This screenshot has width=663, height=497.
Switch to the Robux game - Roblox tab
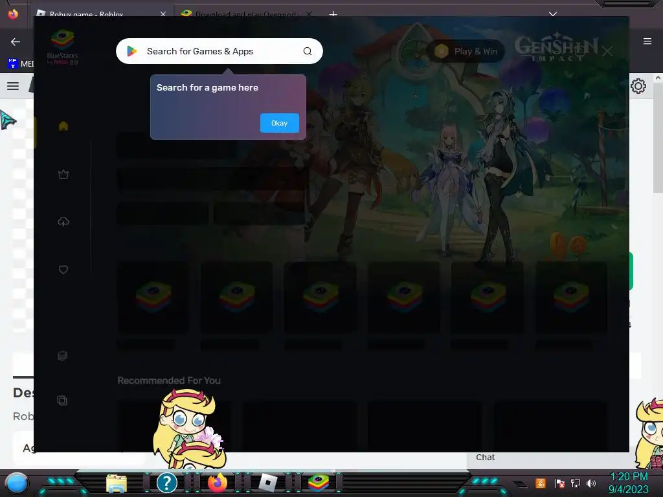click(x=102, y=14)
